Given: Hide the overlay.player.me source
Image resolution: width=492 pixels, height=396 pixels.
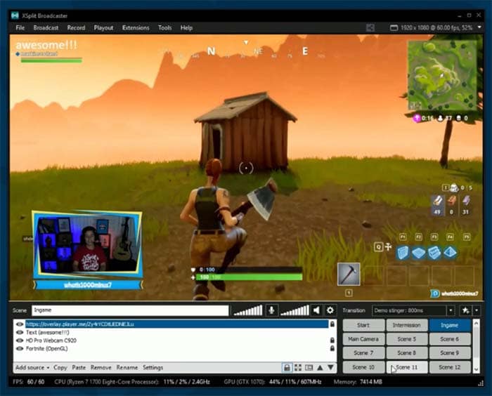Looking at the screenshot, I should pos(20,324).
